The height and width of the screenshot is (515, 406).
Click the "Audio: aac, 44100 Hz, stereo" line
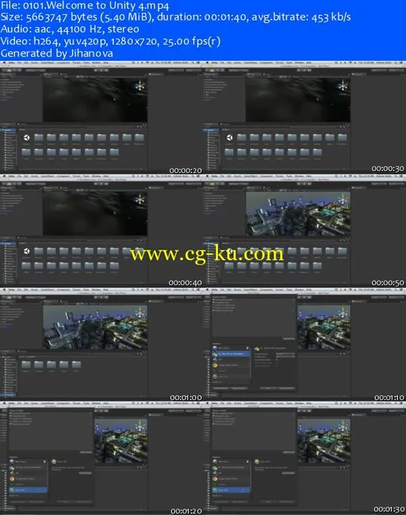click(x=70, y=29)
